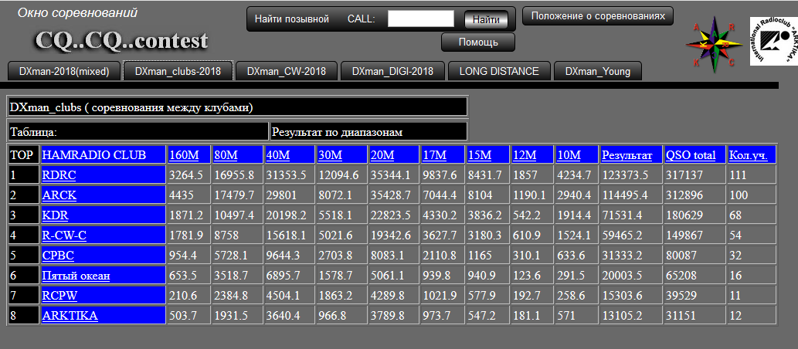Open the DXman_DIGI-2018 tab

[393, 71]
